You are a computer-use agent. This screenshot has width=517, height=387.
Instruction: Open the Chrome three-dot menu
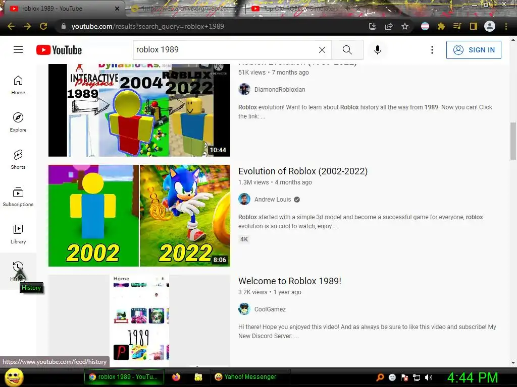click(506, 26)
